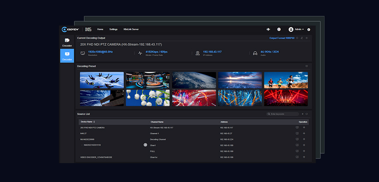Select the skydivers preset thumbnail
Screen dimensions: 379x182
(102, 80)
